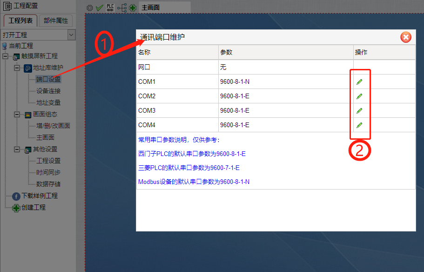The width and height of the screenshot is (424, 272).
Task: Collapse the 画面组态 tree node
Action: coord(17,115)
